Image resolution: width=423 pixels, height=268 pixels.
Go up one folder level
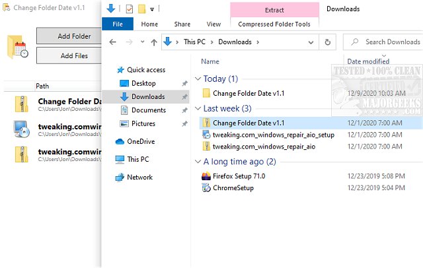(x=154, y=42)
